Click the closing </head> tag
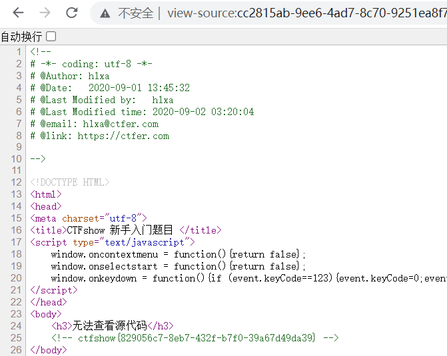This screenshot has height=356, width=447. coord(49,302)
